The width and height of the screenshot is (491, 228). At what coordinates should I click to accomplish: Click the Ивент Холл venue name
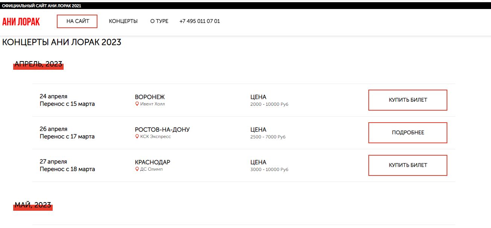[152, 104]
